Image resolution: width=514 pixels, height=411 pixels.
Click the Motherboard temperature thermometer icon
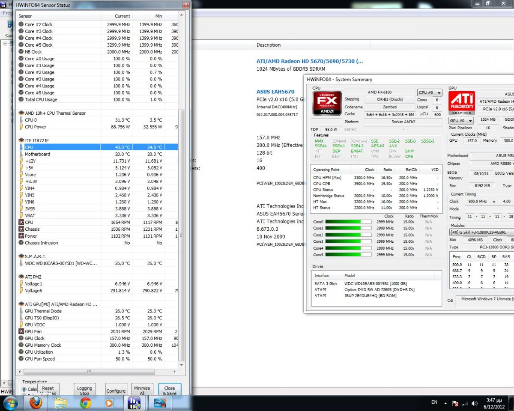point(21,154)
